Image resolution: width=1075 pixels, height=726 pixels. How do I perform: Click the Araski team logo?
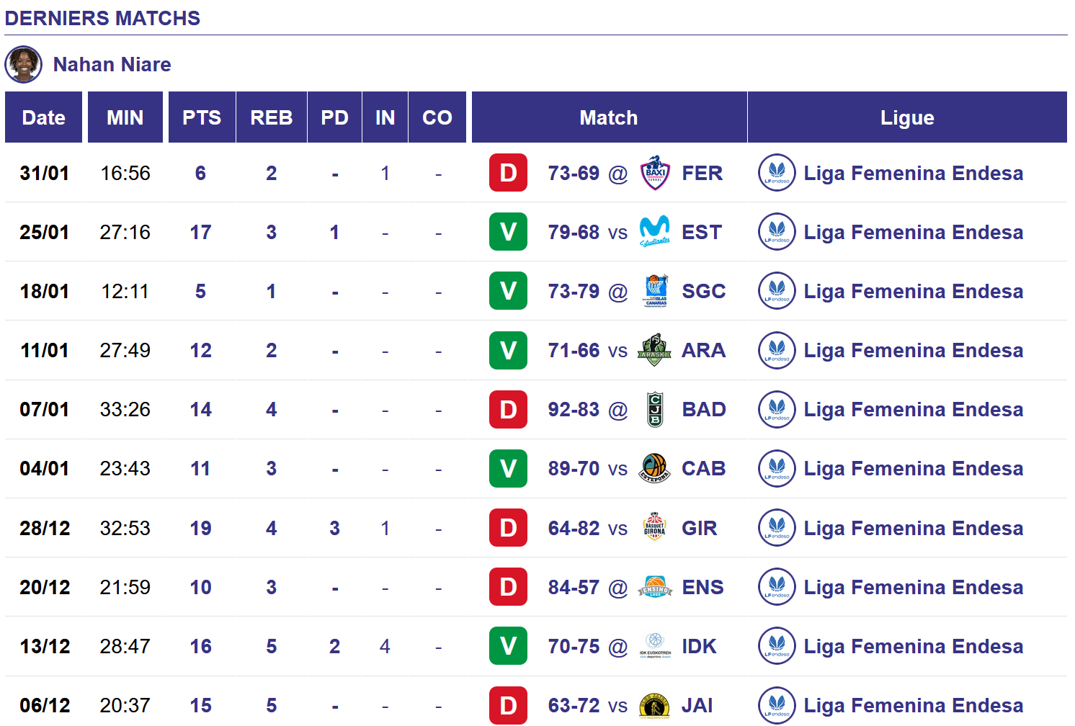pos(655,350)
